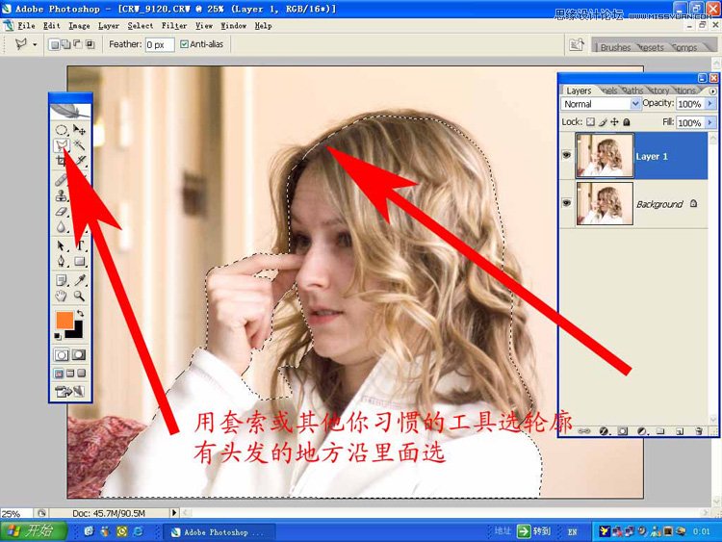Choose Add to selection mode

[x=65, y=44]
